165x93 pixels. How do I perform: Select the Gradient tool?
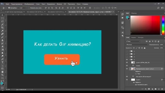pyautogui.click(x=2, y=50)
